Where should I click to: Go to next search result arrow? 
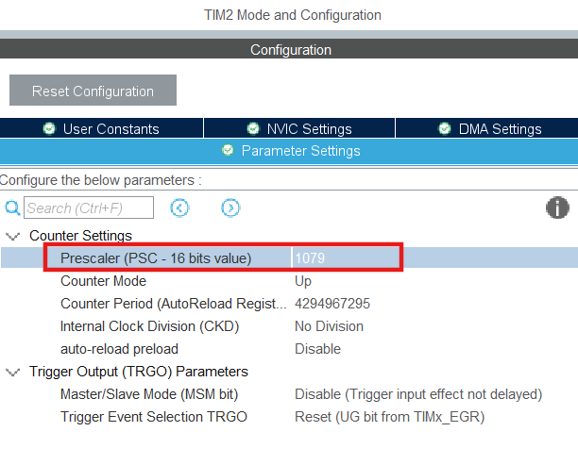click(230, 208)
